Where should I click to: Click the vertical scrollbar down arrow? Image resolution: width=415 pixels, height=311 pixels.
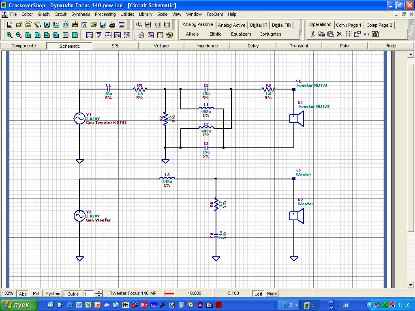(411, 285)
